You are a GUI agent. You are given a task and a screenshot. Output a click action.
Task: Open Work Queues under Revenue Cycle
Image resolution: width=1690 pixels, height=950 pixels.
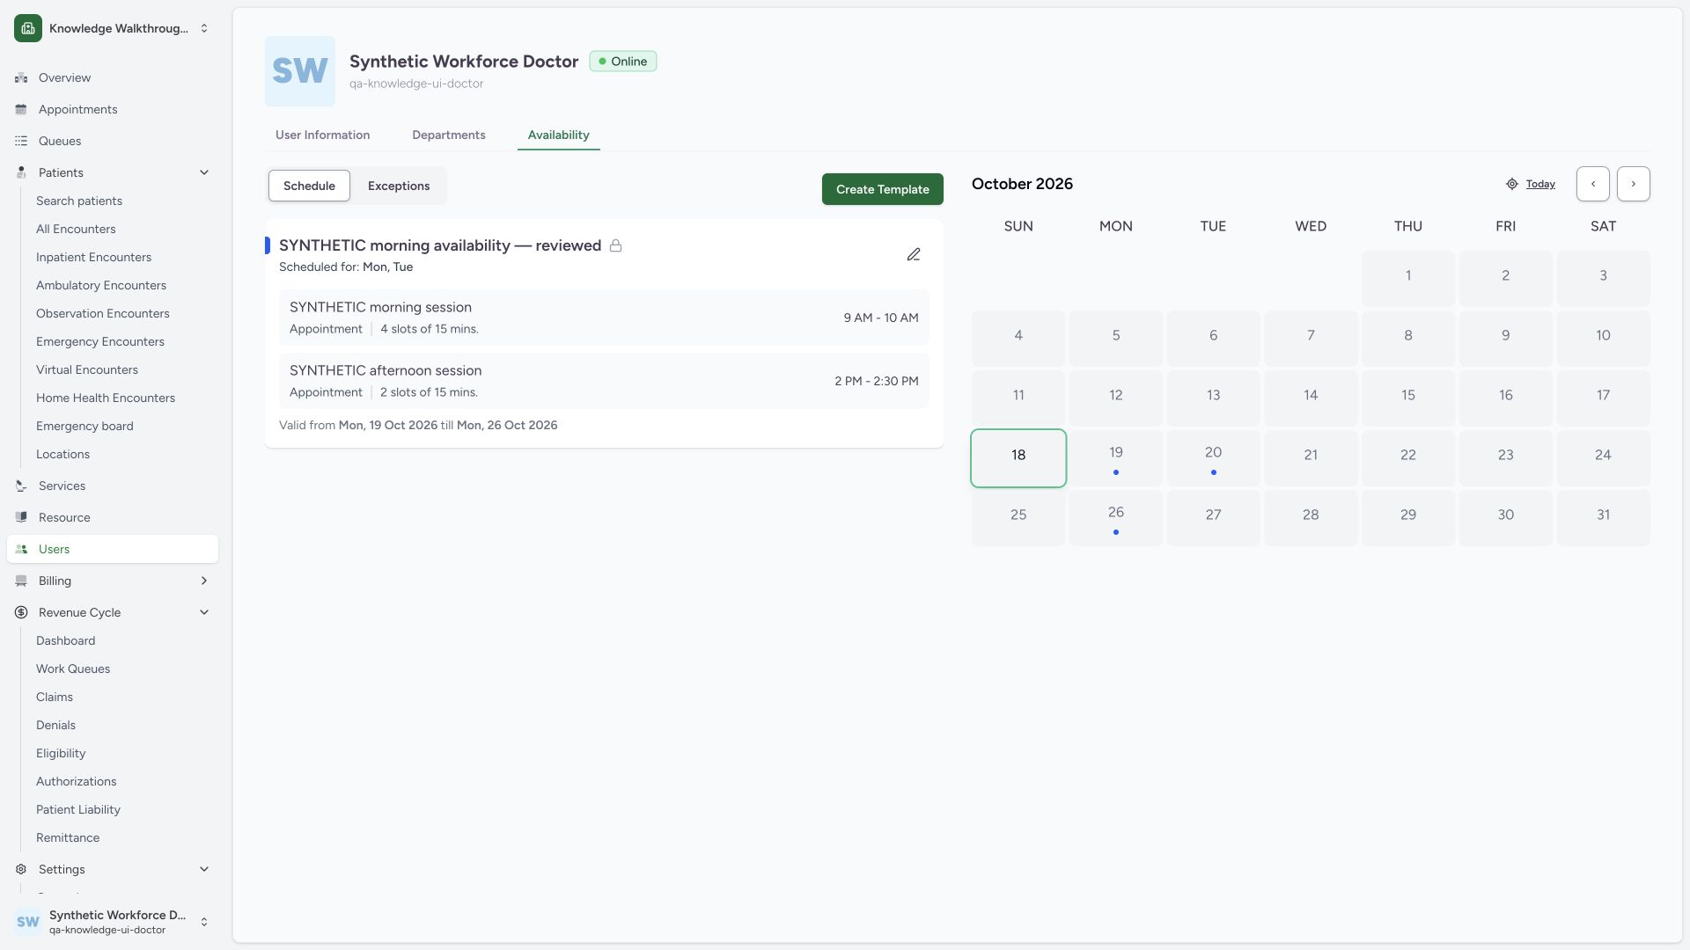coord(73,669)
